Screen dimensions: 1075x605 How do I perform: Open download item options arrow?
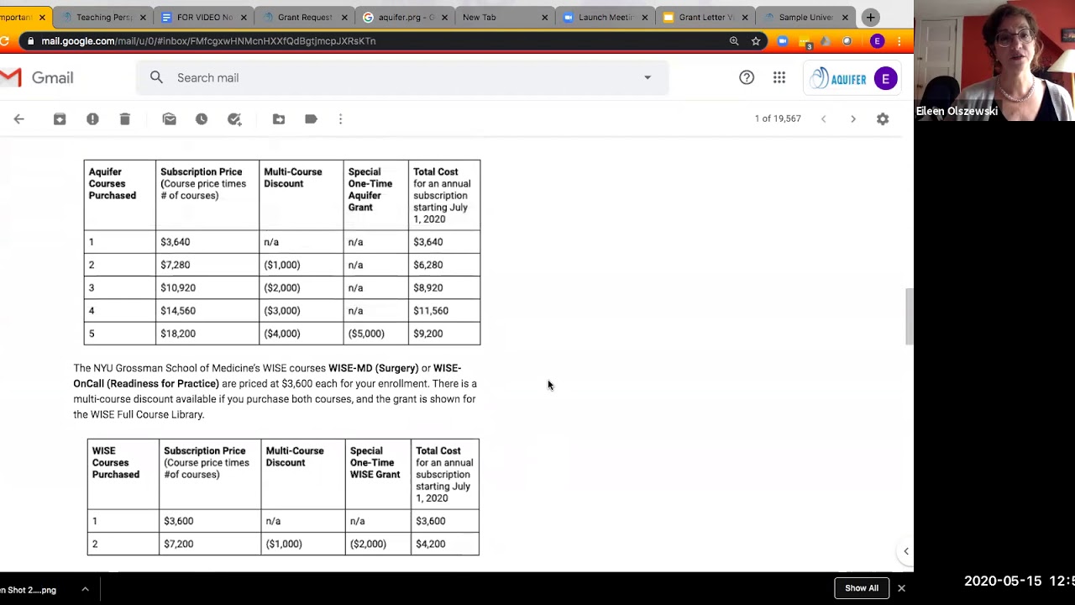coord(85,589)
